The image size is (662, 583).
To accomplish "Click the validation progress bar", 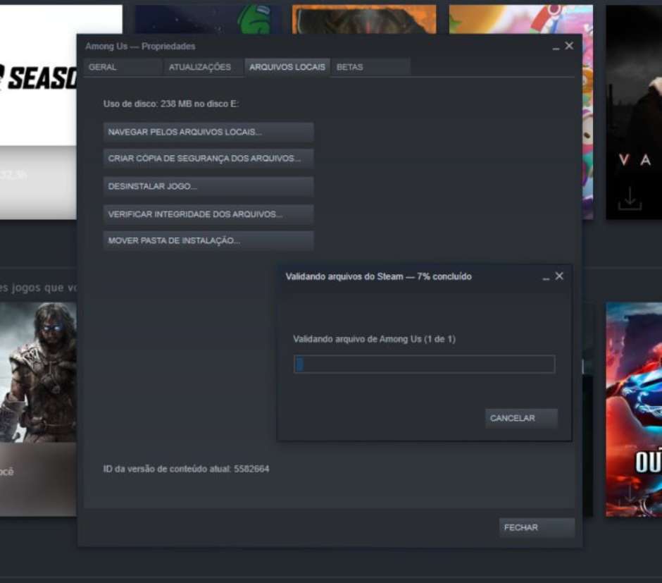I will tap(424, 364).
